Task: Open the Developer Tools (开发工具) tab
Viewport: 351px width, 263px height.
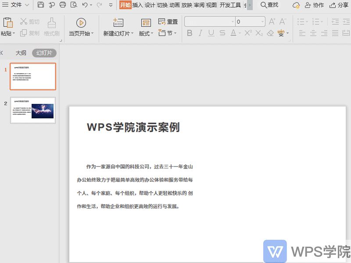Action: tap(230, 5)
